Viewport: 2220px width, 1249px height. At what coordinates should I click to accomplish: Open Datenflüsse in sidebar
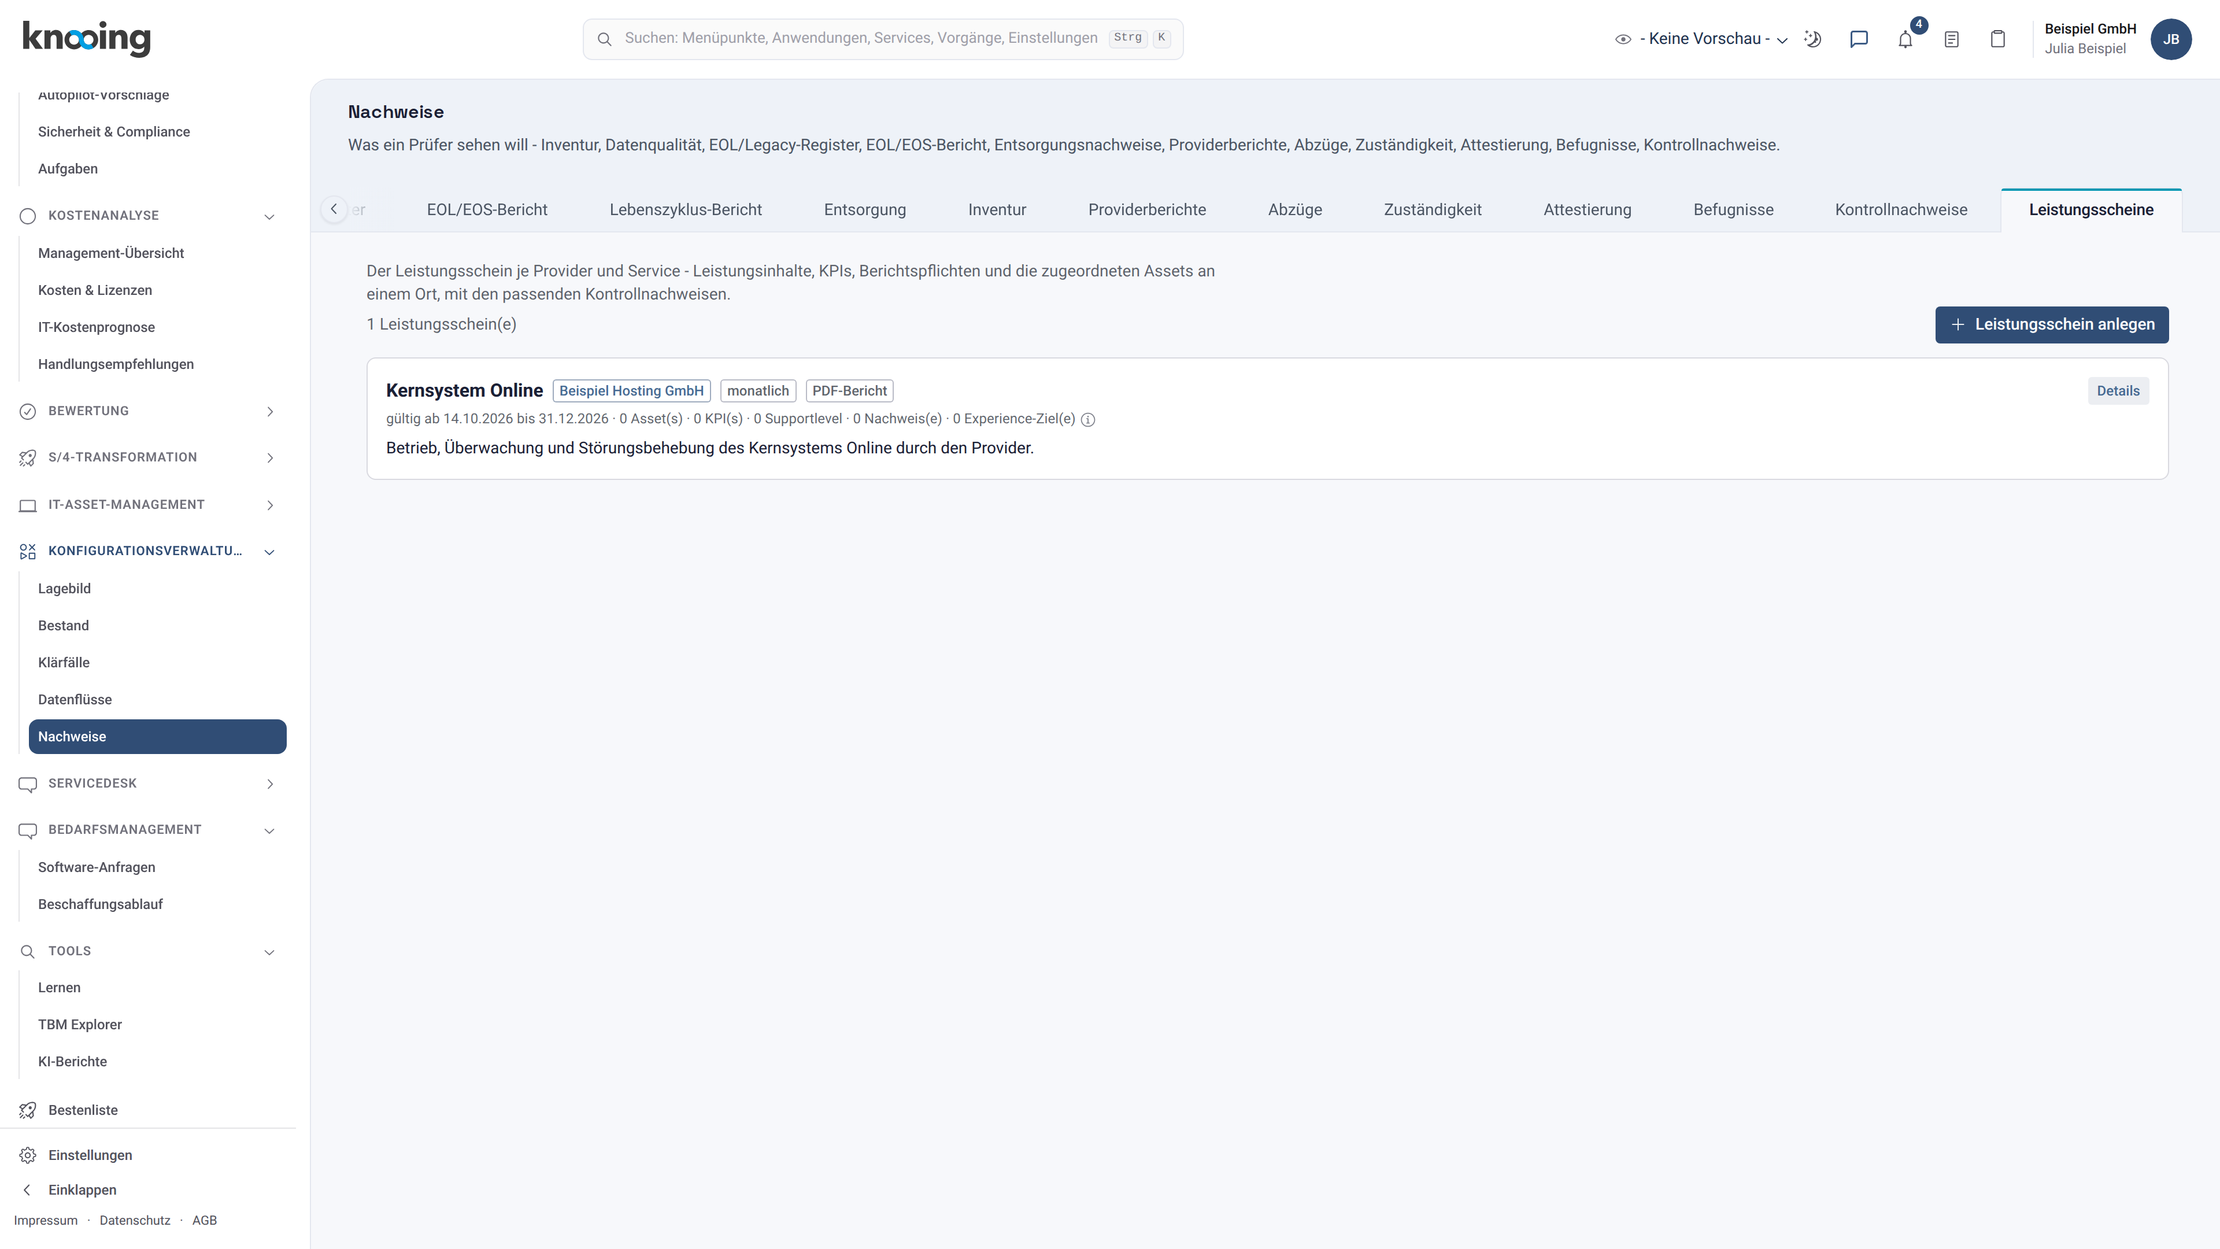click(x=74, y=700)
